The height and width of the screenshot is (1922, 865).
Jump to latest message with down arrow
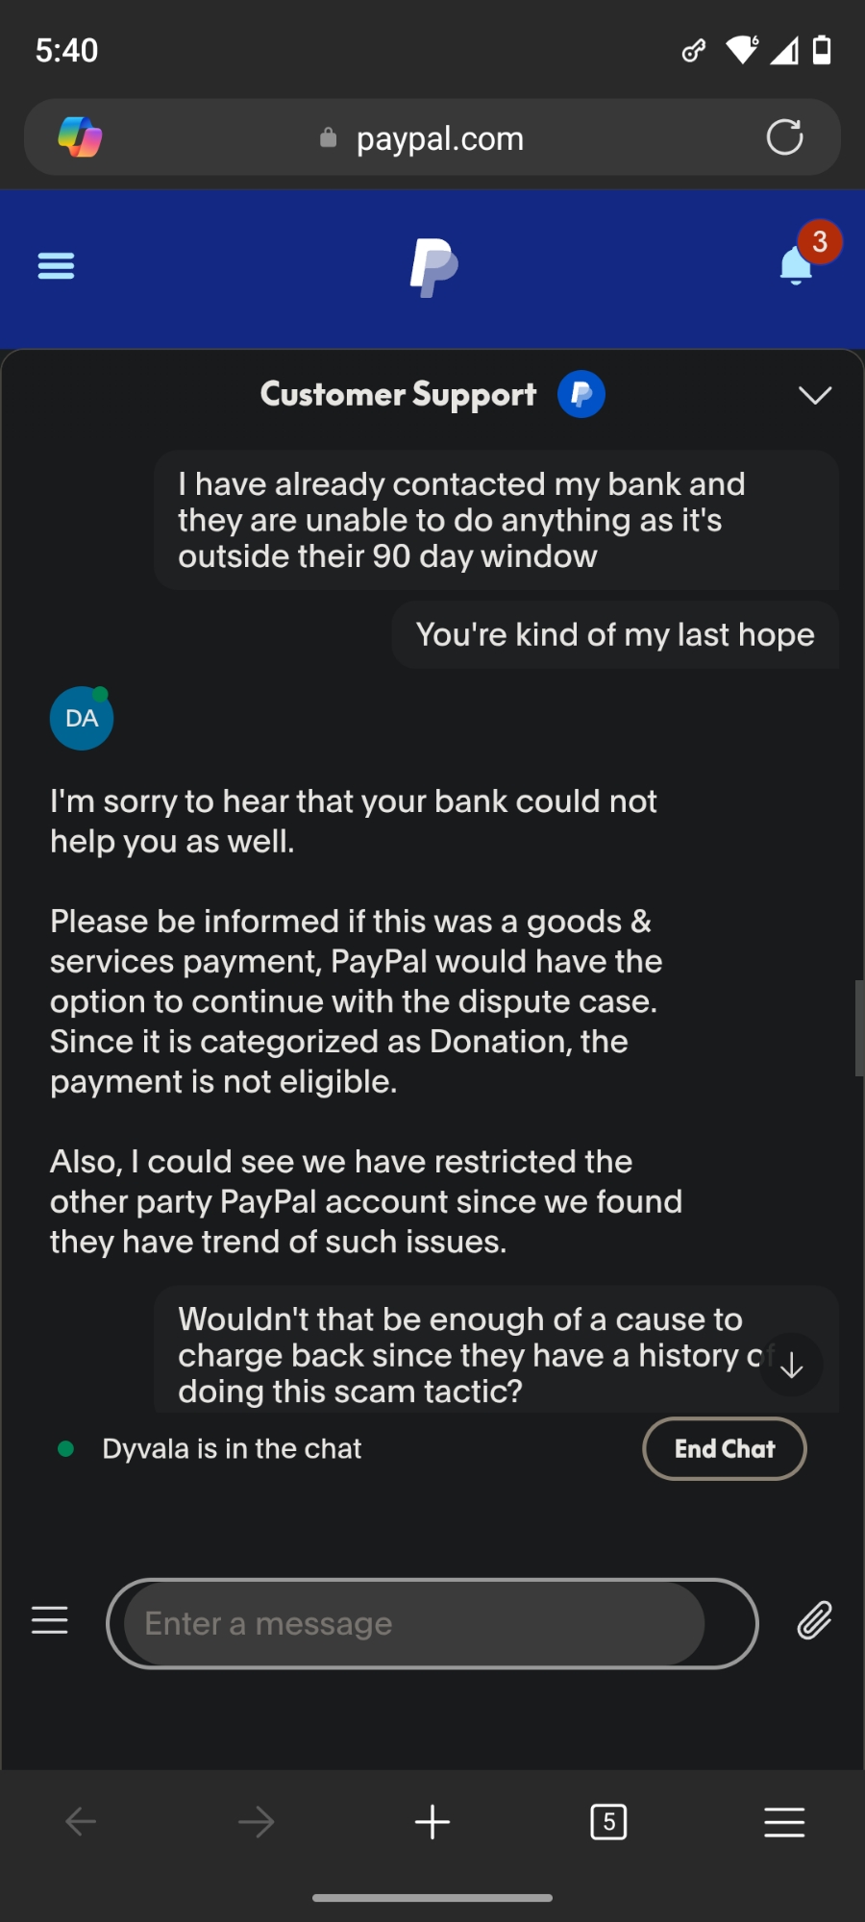791,1365
